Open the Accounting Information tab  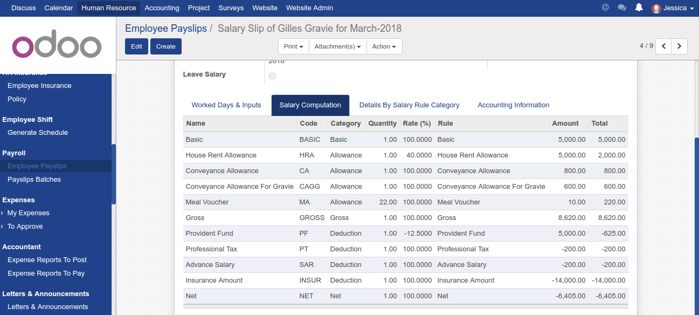pyautogui.click(x=513, y=105)
